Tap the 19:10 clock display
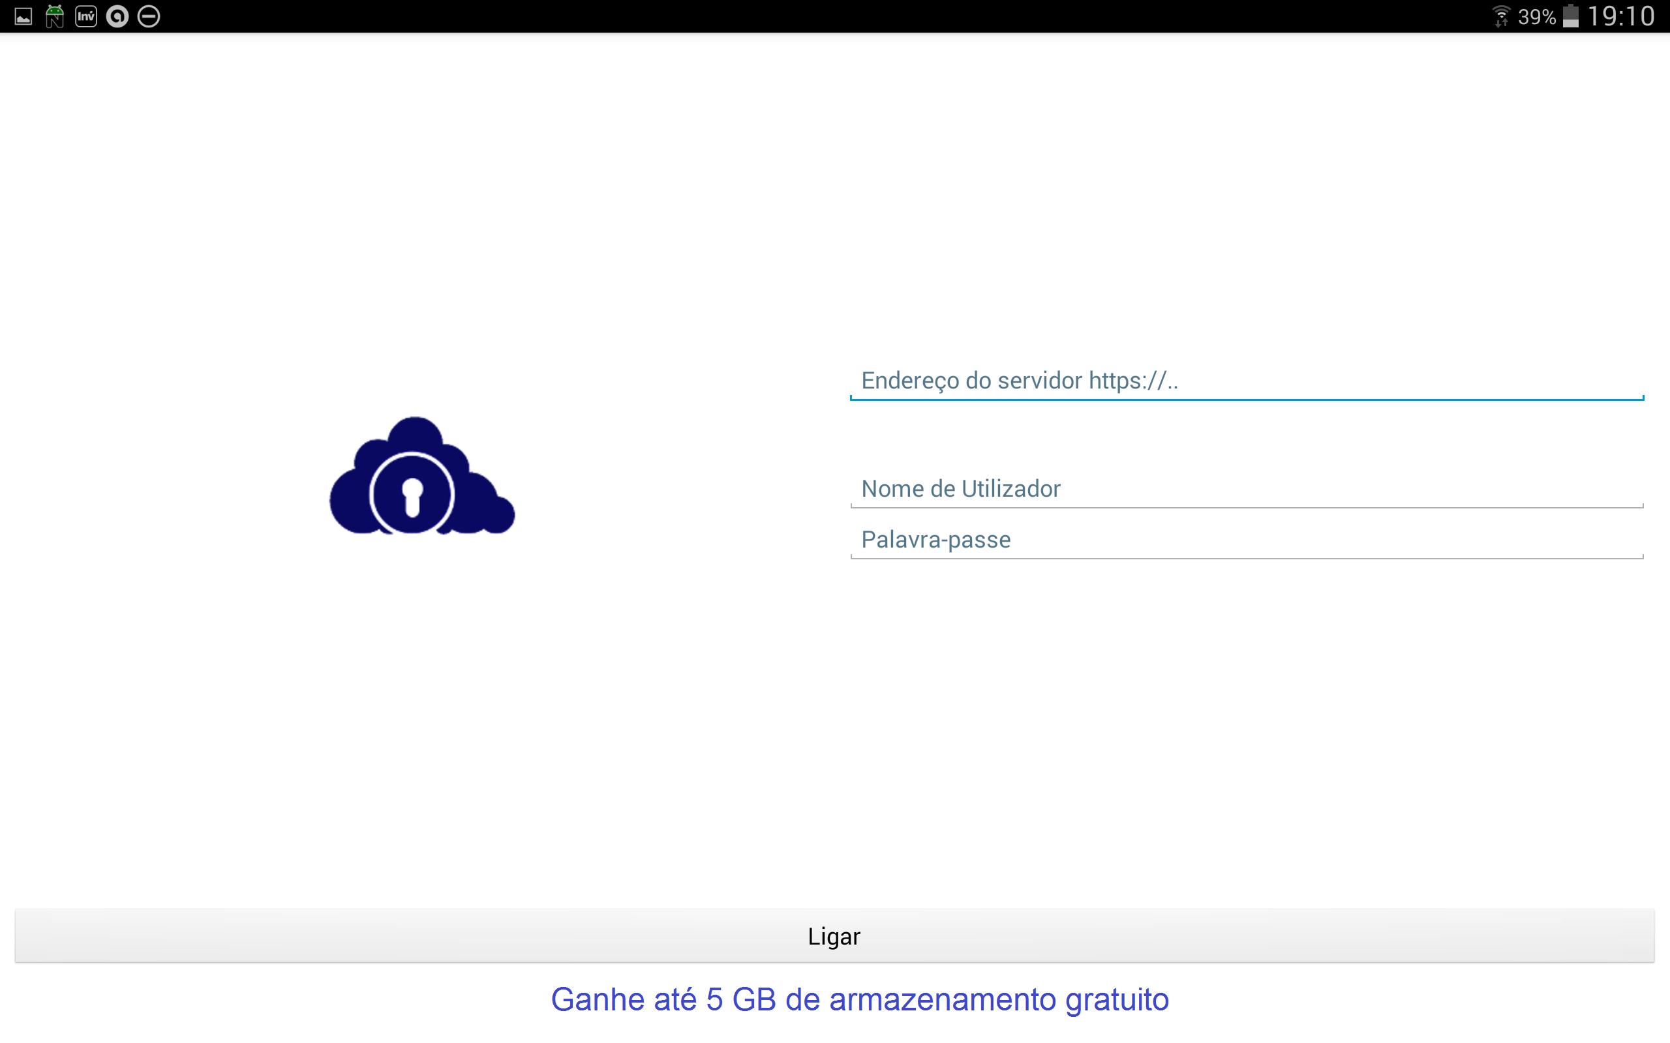The image size is (1670, 1043). [1621, 16]
